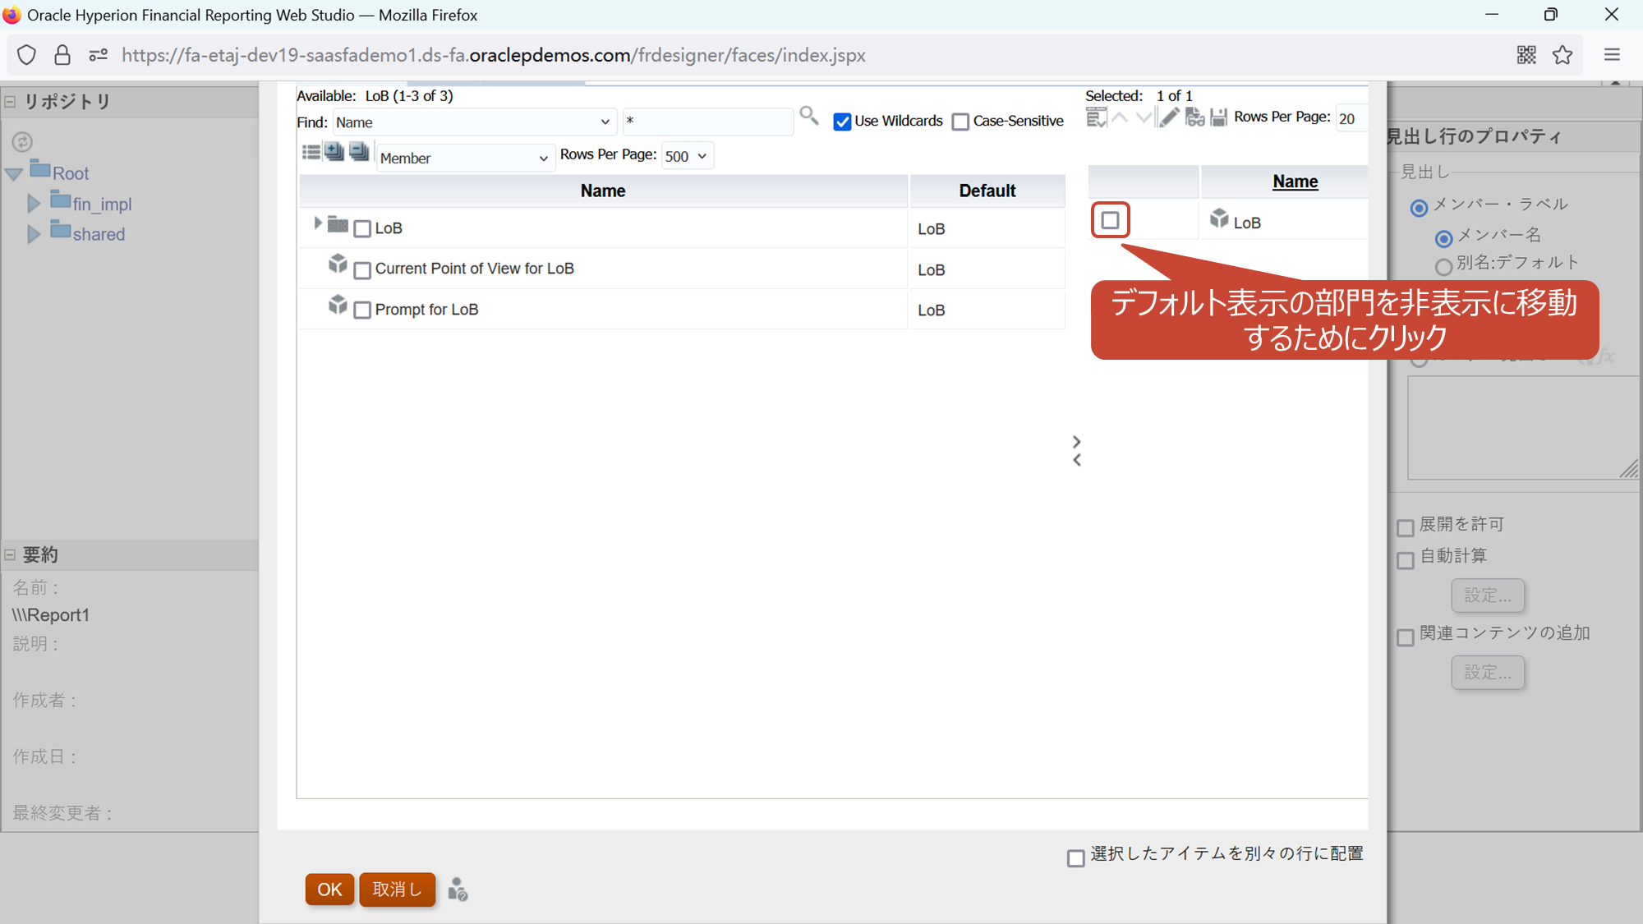This screenshot has height=924, width=1643.
Task: Open the Find Name dropdown
Action: [x=473, y=122]
